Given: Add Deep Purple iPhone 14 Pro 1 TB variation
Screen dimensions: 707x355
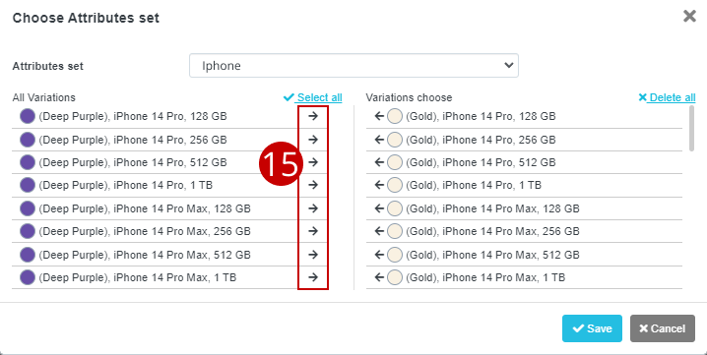Looking at the screenshot, I should tap(313, 185).
